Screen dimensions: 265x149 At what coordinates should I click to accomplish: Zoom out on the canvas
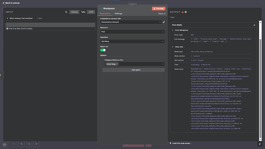29,144
